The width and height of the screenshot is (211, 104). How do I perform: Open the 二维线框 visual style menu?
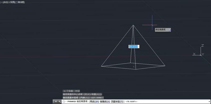pyautogui.click(x=20, y=2)
